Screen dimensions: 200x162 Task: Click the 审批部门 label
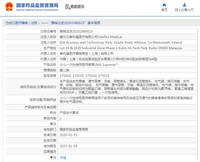(50, 129)
